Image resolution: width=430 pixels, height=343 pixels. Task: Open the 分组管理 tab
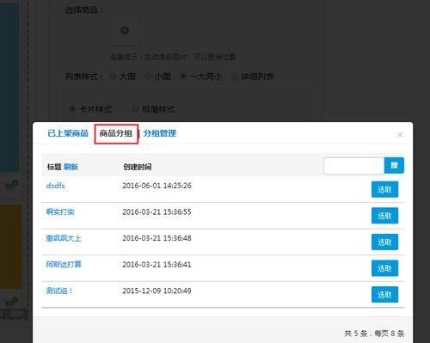point(160,133)
